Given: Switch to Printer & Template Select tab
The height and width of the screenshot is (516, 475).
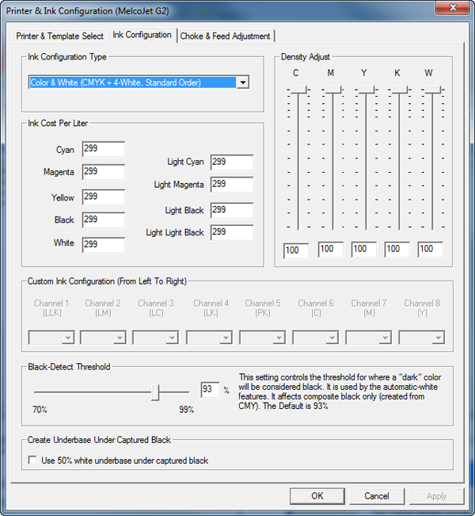Looking at the screenshot, I should (60, 36).
